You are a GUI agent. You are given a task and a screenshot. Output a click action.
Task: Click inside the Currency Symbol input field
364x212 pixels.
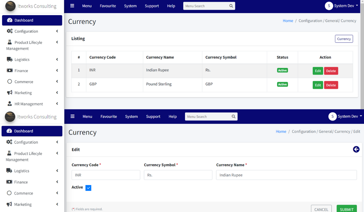click(178, 175)
